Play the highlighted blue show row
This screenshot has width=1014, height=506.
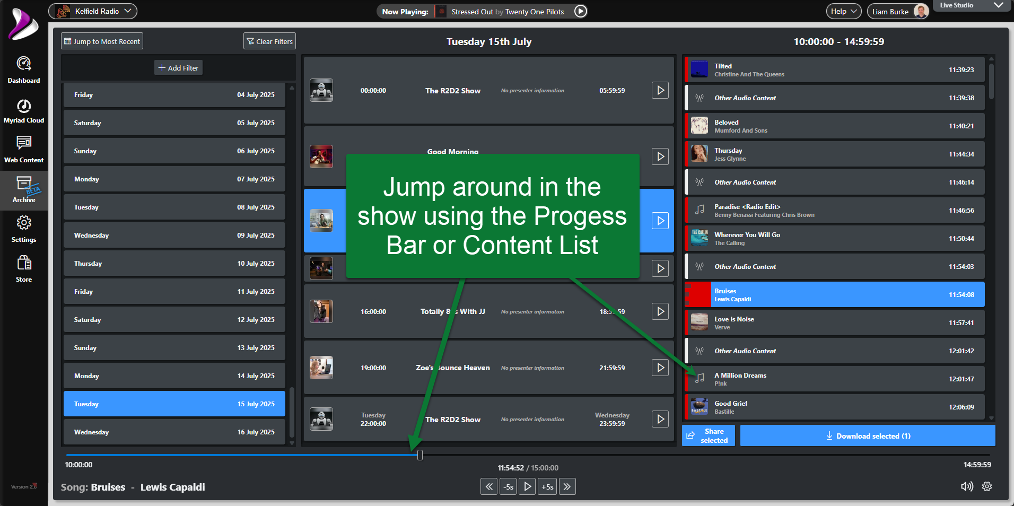660,221
